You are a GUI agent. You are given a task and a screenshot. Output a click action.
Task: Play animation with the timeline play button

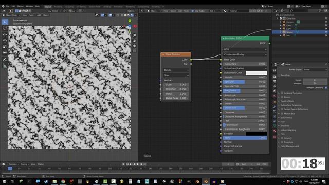click(x=138, y=164)
